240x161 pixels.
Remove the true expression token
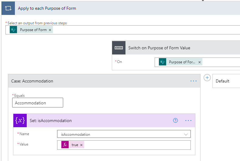(81, 145)
